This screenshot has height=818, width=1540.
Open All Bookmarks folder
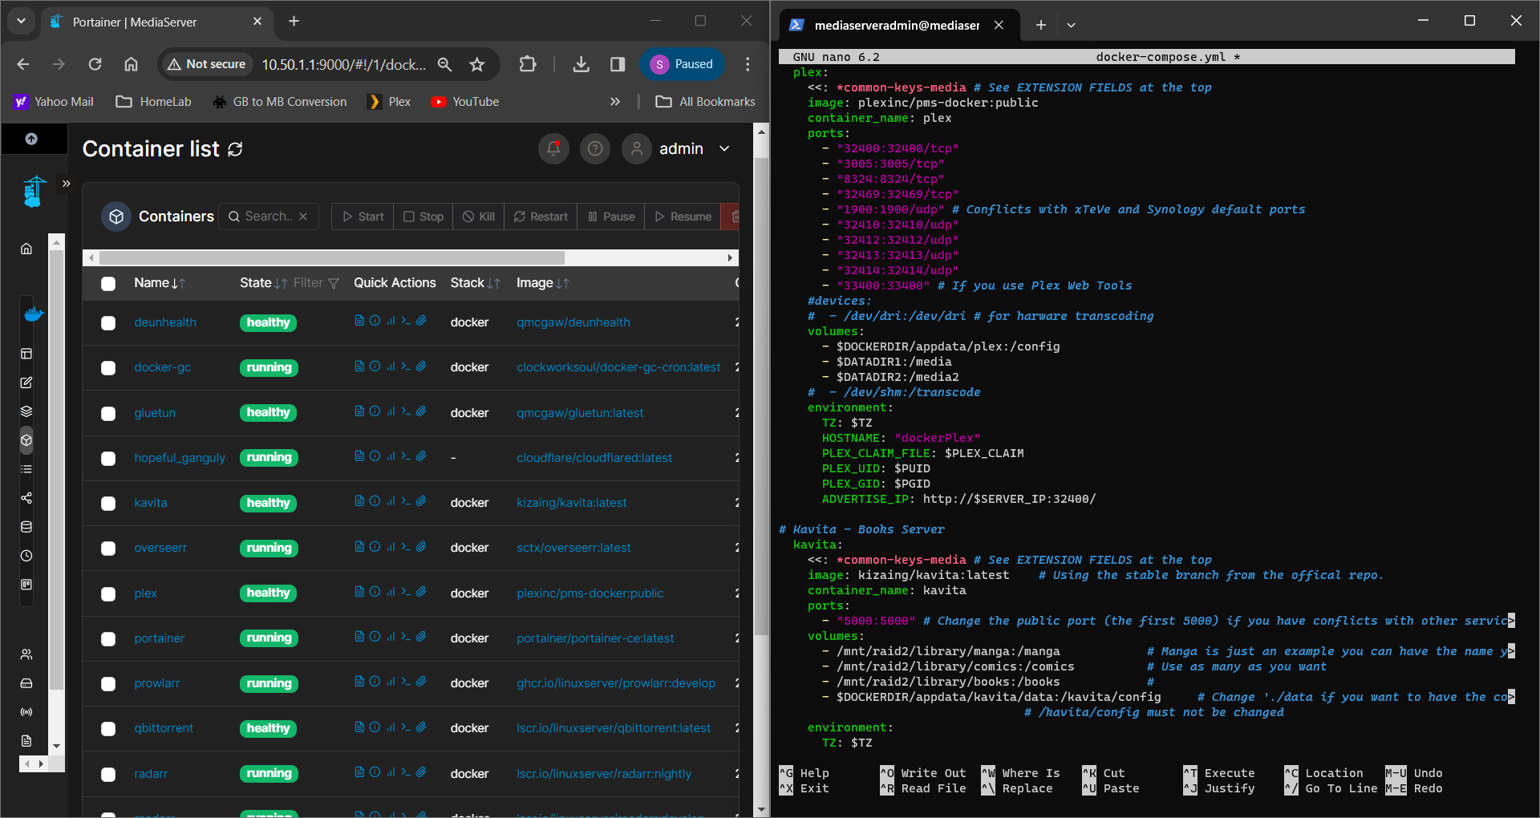click(x=706, y=102)
